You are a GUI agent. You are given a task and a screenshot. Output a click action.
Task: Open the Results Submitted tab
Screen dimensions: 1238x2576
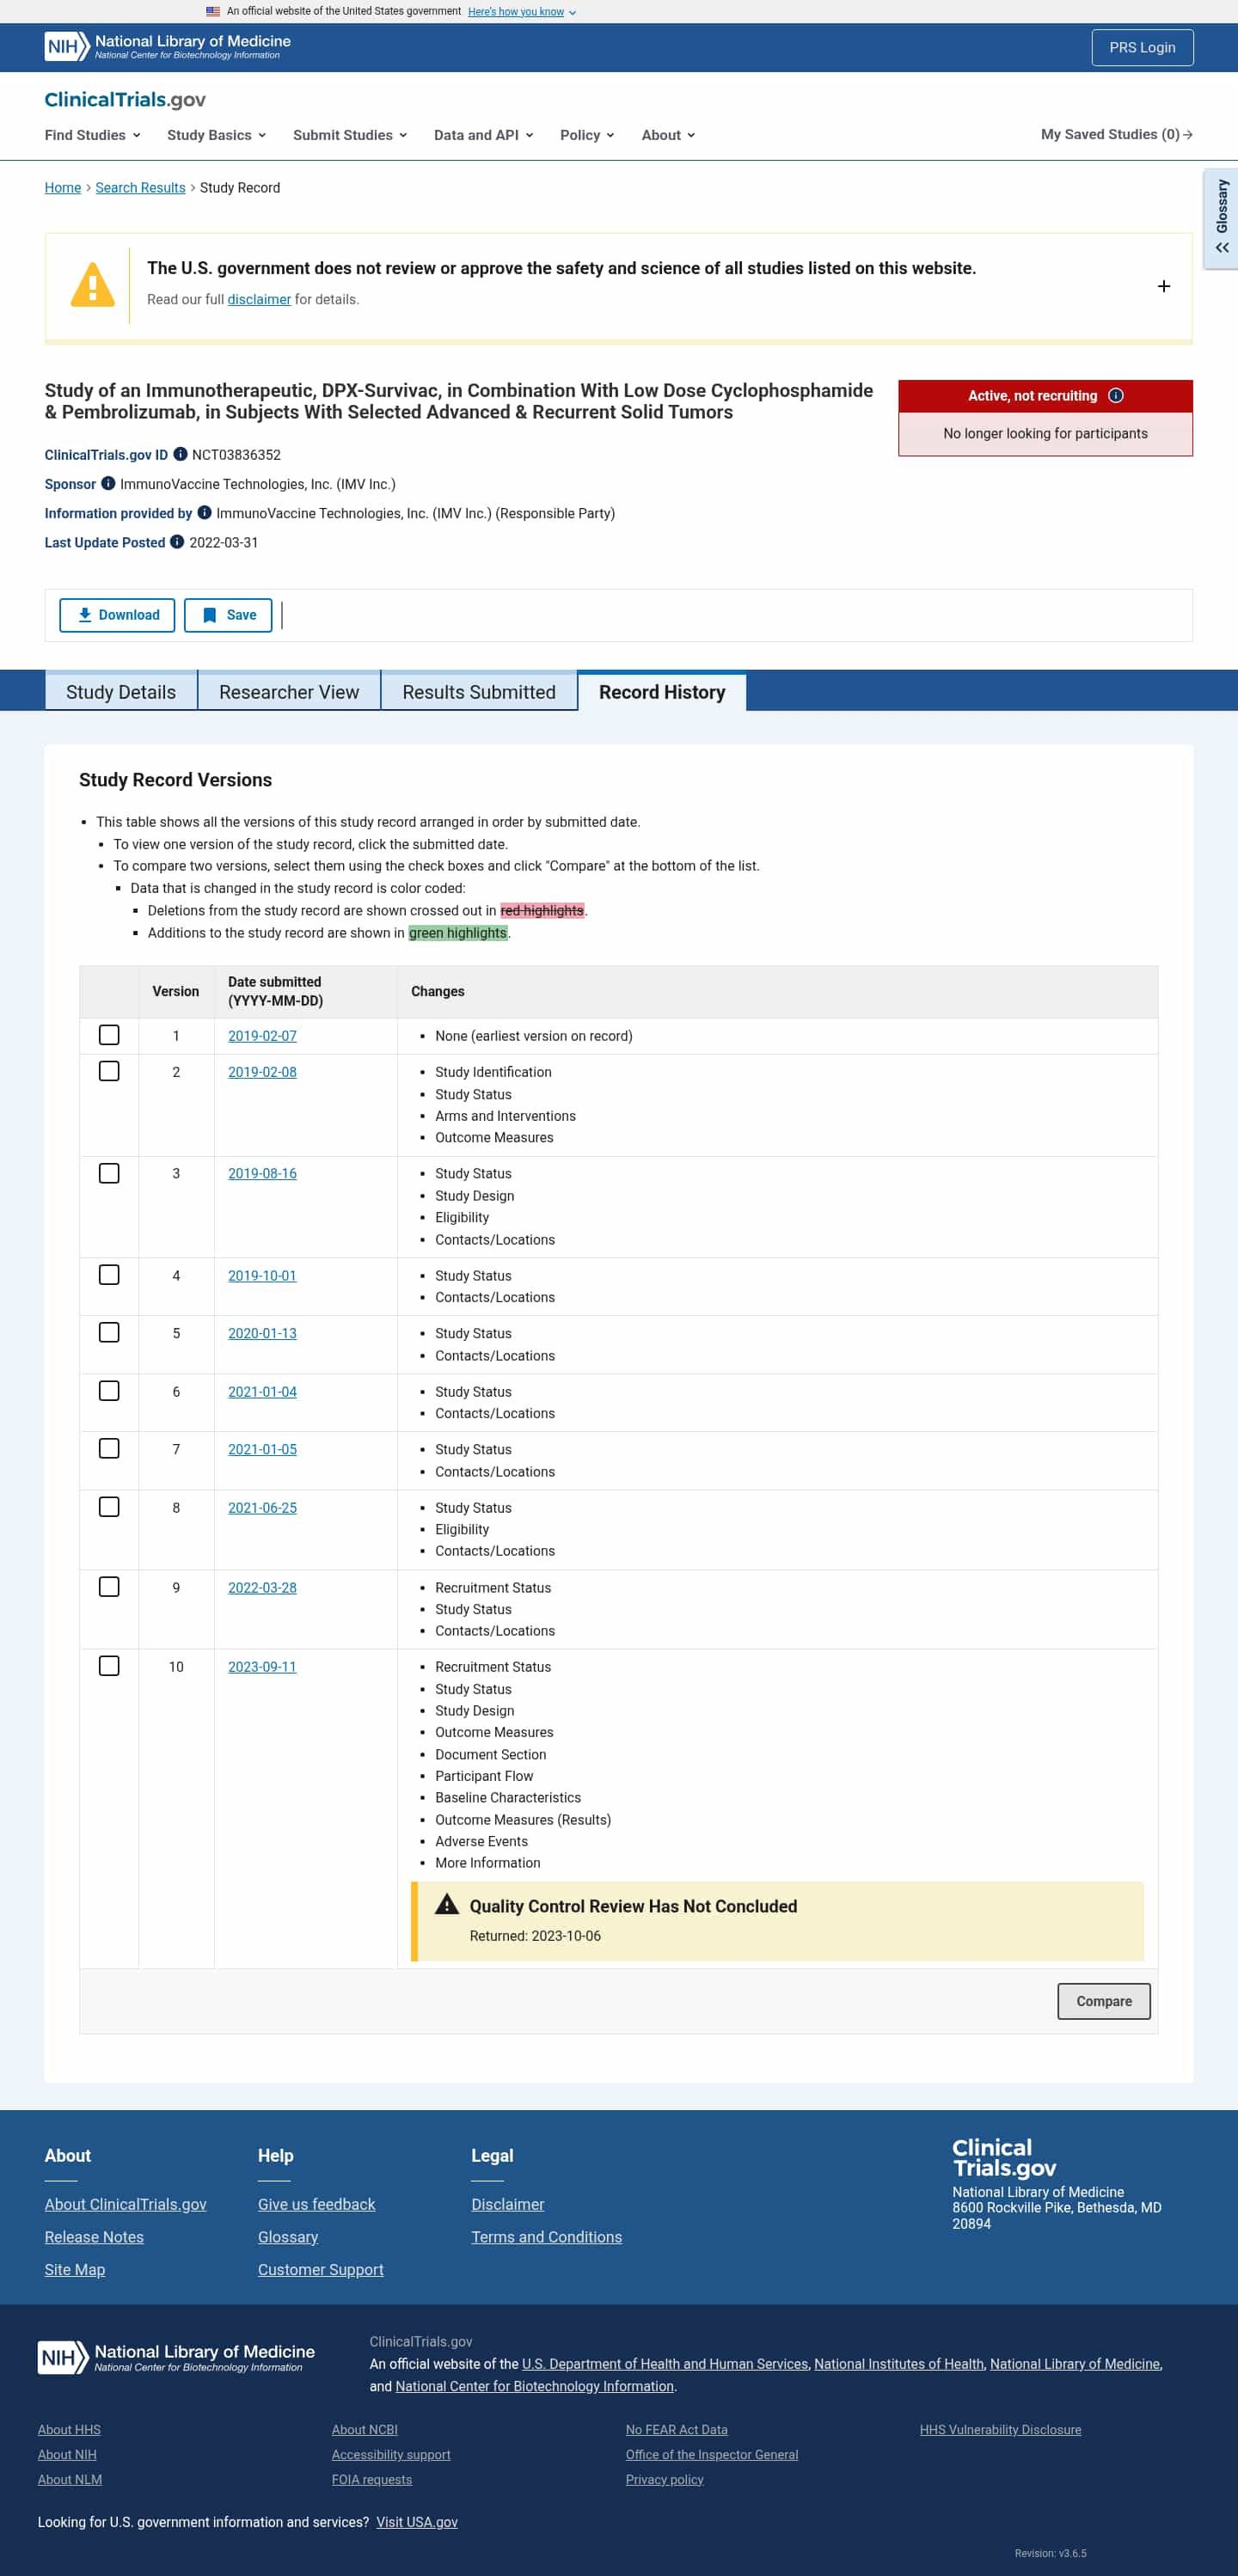click(x=479, y=692)
